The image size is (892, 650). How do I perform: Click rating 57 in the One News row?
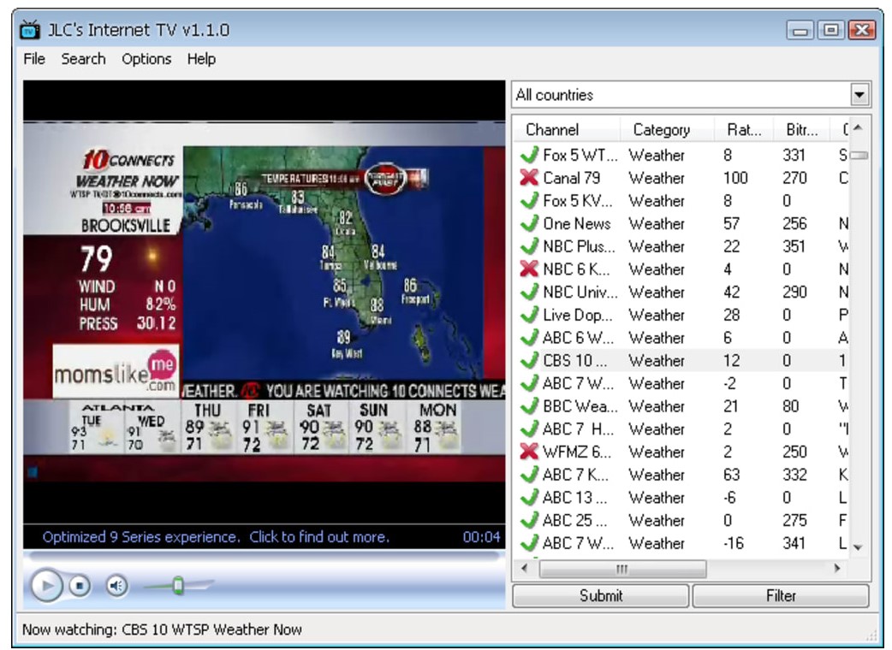pyautogui.click(x=731, y=223)
